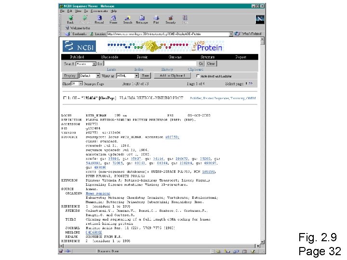347x260 pixels.
Task: Click the Display button
Action: click(x=70, y=76)
